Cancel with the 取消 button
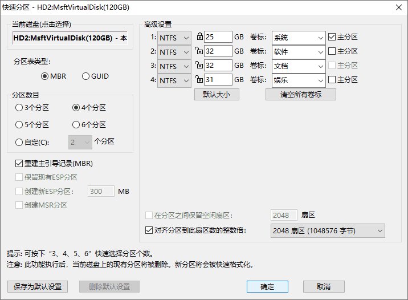Screen dimensions: 408x300 [x=324, y=287]
